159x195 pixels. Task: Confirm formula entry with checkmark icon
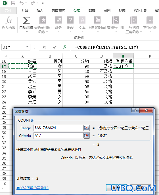pyautogui.click(x=55, y=47)
